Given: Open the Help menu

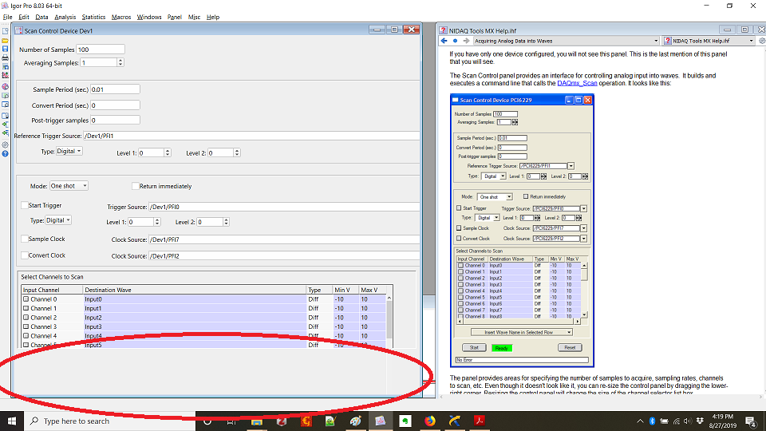Looking at the screenshot, I should (213, 17).
